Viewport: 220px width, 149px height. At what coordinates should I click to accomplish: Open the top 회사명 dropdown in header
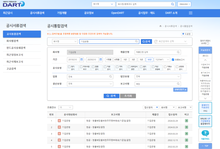click(x=103, y=4)
